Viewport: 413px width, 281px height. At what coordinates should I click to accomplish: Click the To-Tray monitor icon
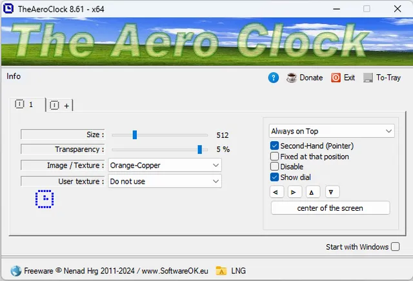(x=368, y=77)
